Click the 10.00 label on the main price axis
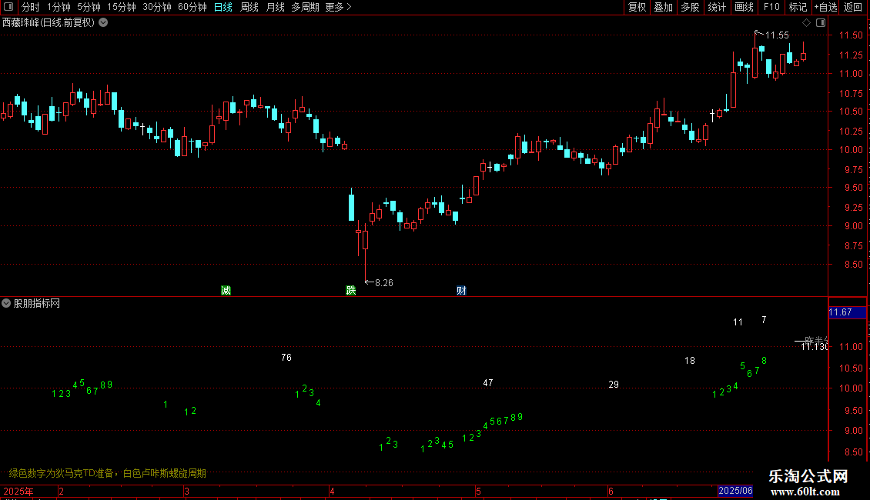The image size is (870, 500). click(851, 150)
